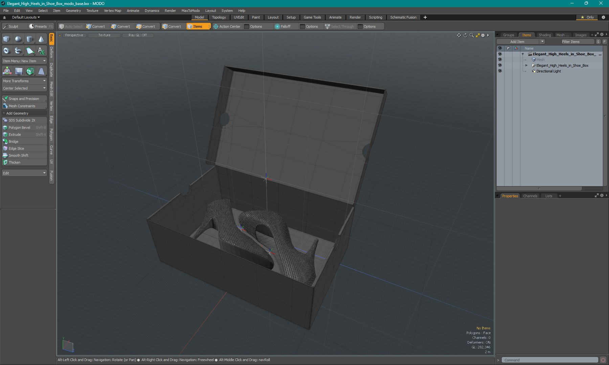Toggle Auto Select mode

(71, 26)
